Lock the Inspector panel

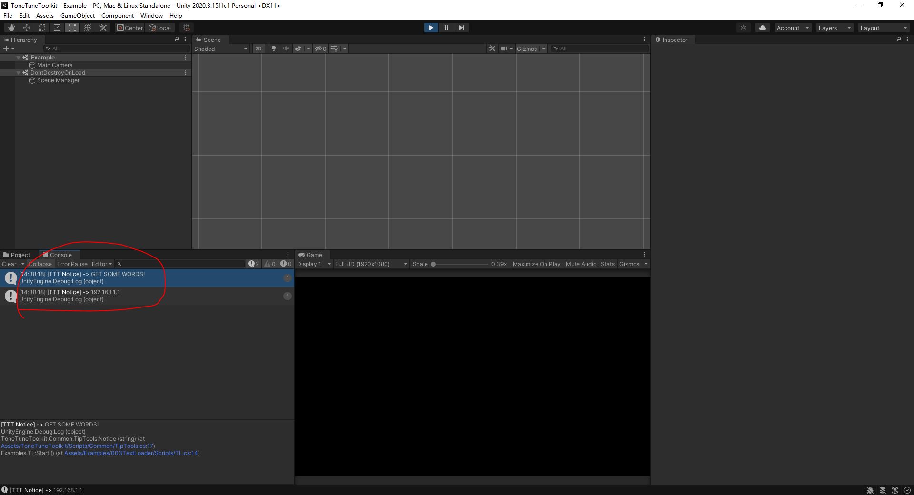click(x=899, y=40)
